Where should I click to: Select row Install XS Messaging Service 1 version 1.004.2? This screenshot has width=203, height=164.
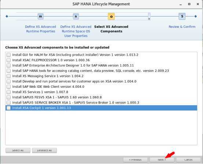101,76
